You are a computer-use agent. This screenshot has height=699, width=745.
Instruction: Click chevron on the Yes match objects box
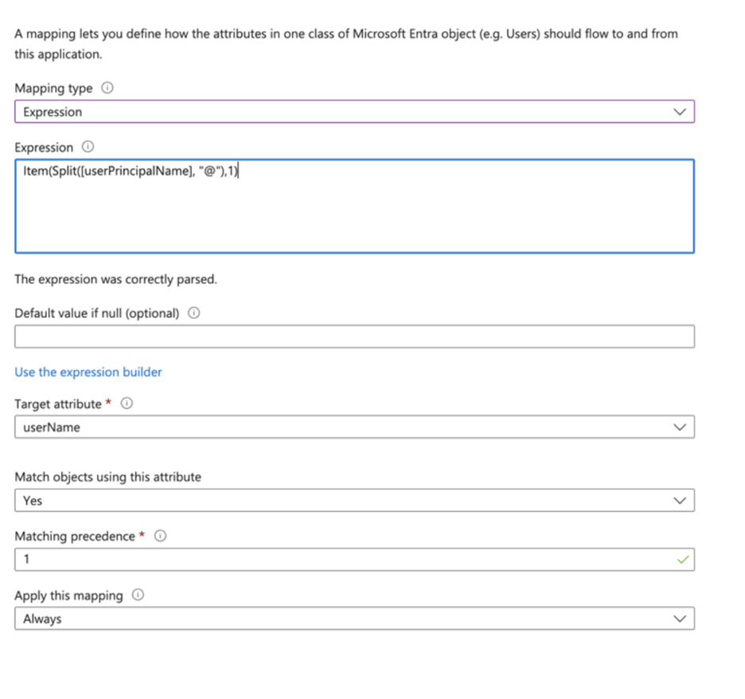[680, 501]
